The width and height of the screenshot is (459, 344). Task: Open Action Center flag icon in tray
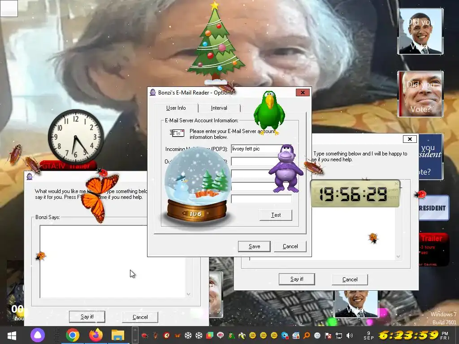(x=328, y=335)
